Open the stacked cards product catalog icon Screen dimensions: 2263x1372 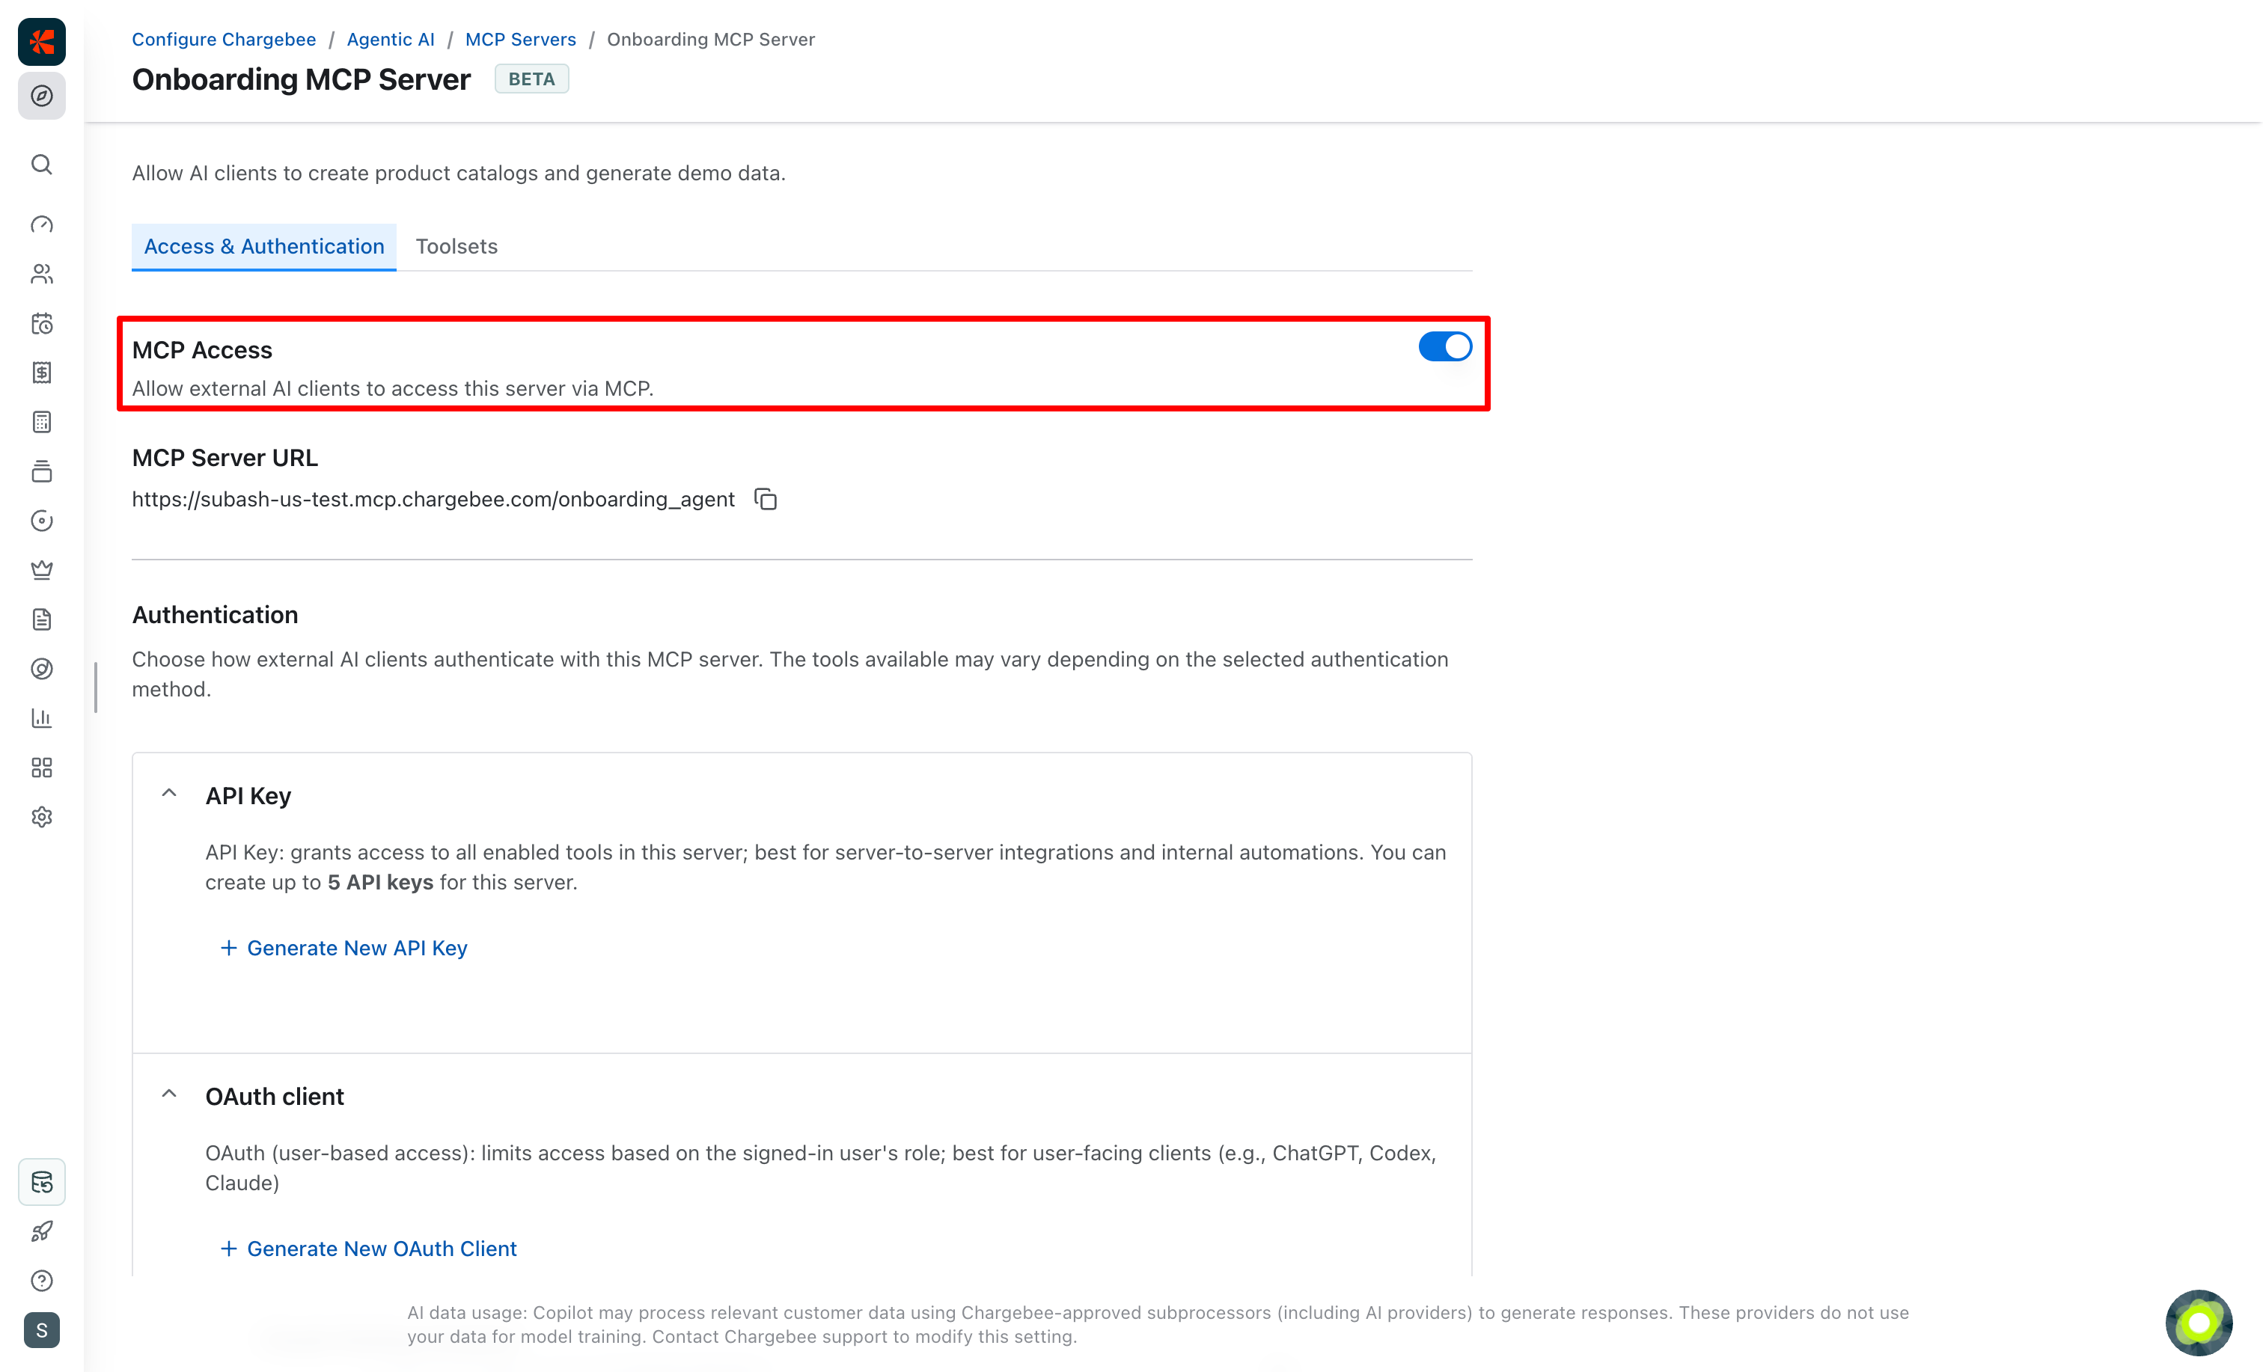[41, 471]
